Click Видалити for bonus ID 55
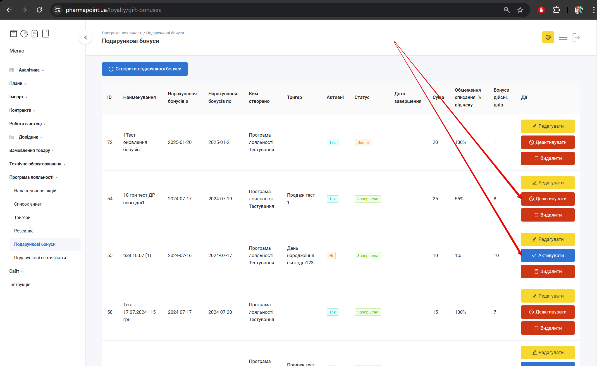Screen dimensions: 597x366 pyautogui.click(x=548, y=272)
